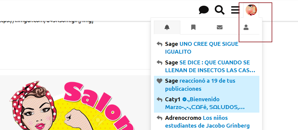
Task: Open notification UNO CREE QUE SIGUE IGUALITO
Action: pos(207,48)
